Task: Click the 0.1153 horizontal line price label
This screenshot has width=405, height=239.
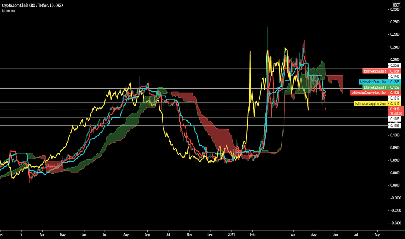Action: 395,126
